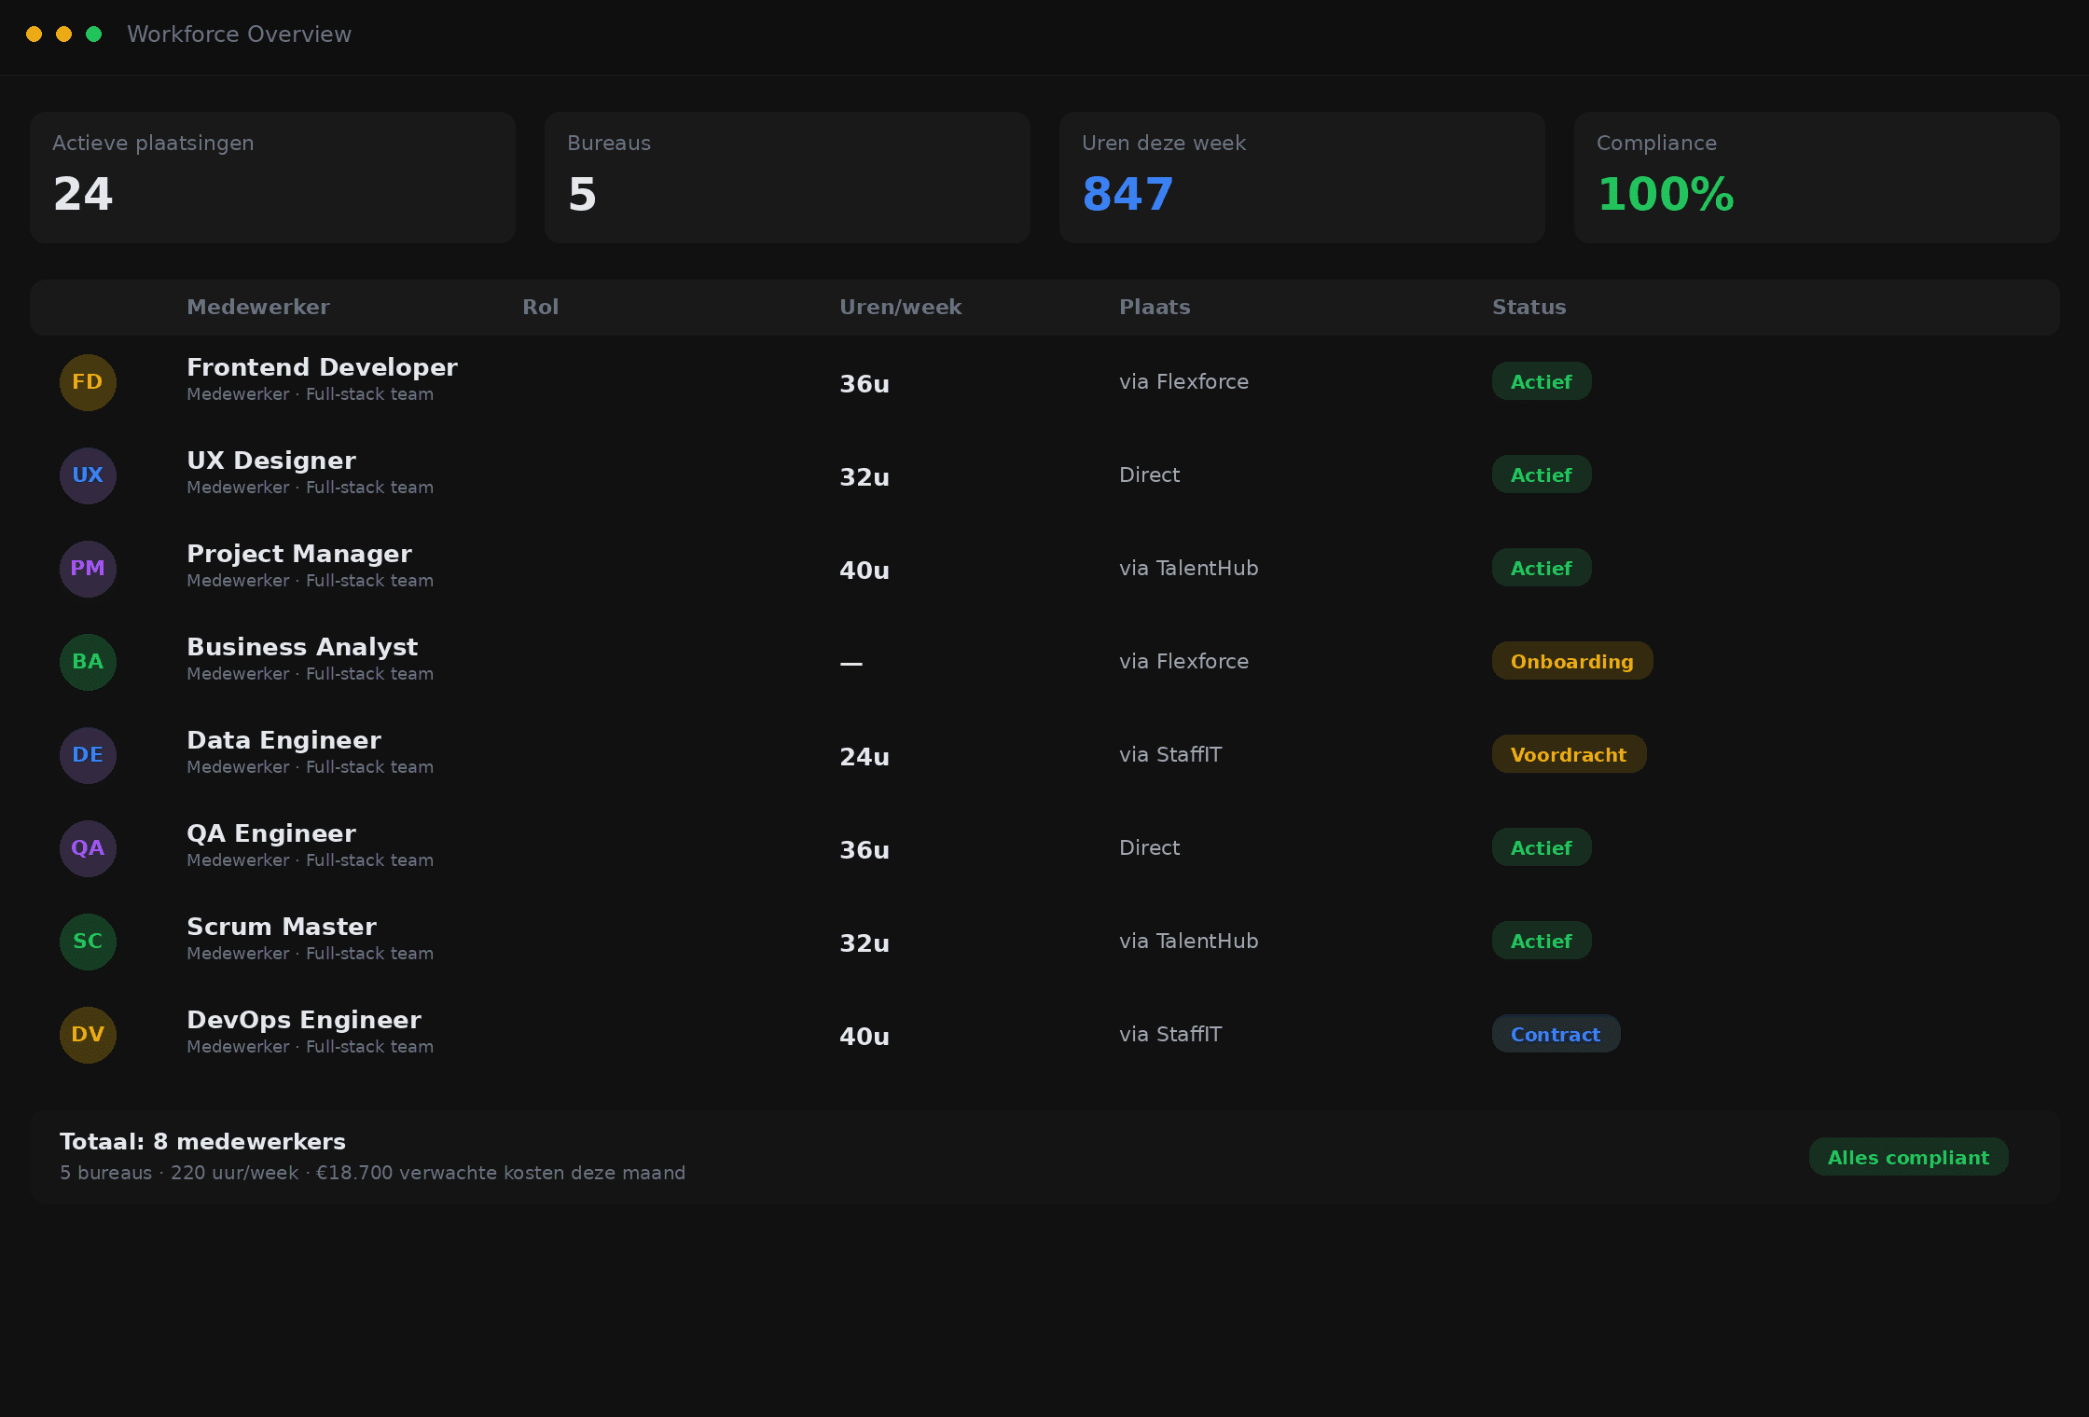
Task: Click the Totaal: 8 medewerkers summary
Action: click(202, 1141)
